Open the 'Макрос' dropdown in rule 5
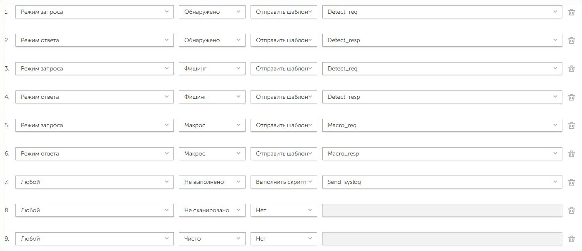Image resolution: width=582 pixels, height=251 pixels. [x=212, y=125]
